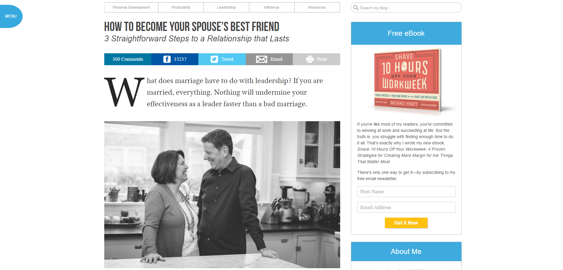
Task: Select the Productivity nav item
Action: [x=181, y=7]
